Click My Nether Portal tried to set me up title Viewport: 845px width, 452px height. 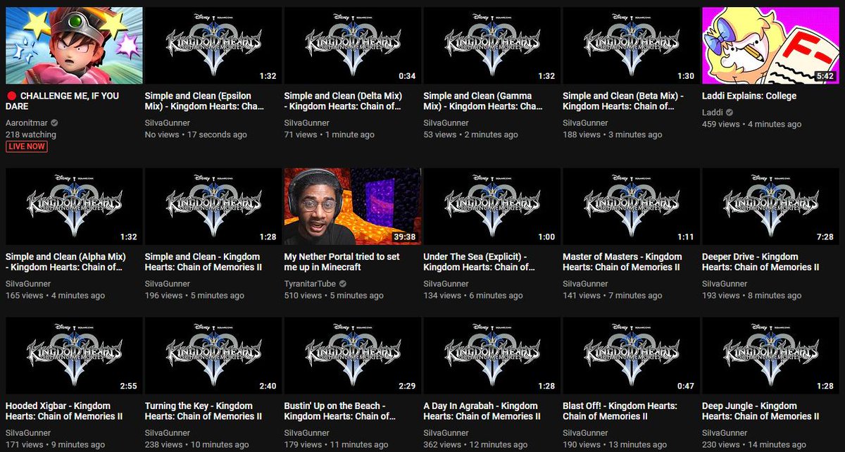343,262
